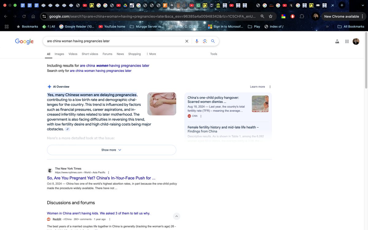Start voice search with microphone icon
Image resolution: width=368 pixels, height=230 pixels.
click(197, 41)
